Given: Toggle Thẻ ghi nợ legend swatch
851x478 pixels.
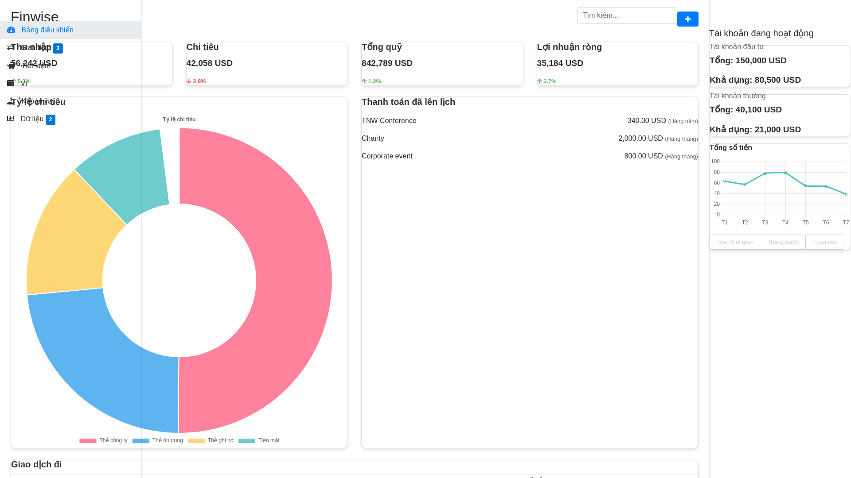Looking at the screenshot, I should (x=196, y=441).
